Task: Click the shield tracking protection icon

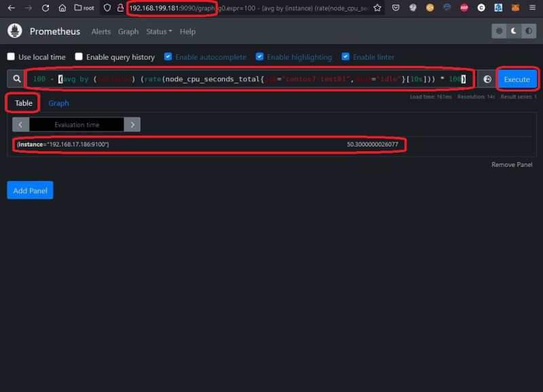Action: click(x=107, y=7)
